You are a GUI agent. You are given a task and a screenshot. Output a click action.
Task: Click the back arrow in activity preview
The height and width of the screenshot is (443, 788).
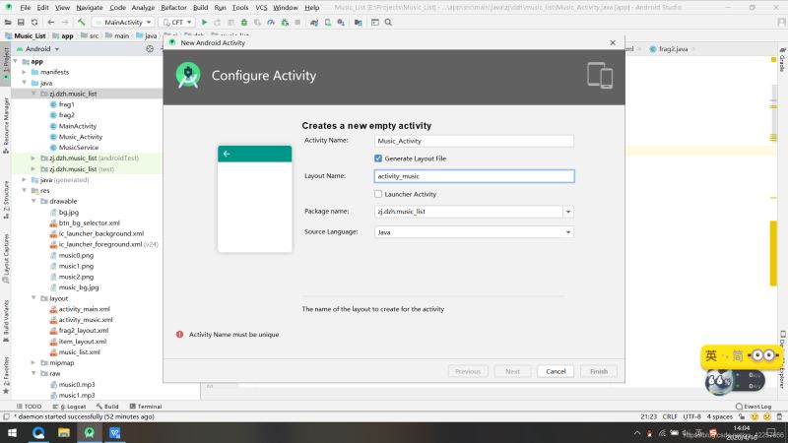227,154
